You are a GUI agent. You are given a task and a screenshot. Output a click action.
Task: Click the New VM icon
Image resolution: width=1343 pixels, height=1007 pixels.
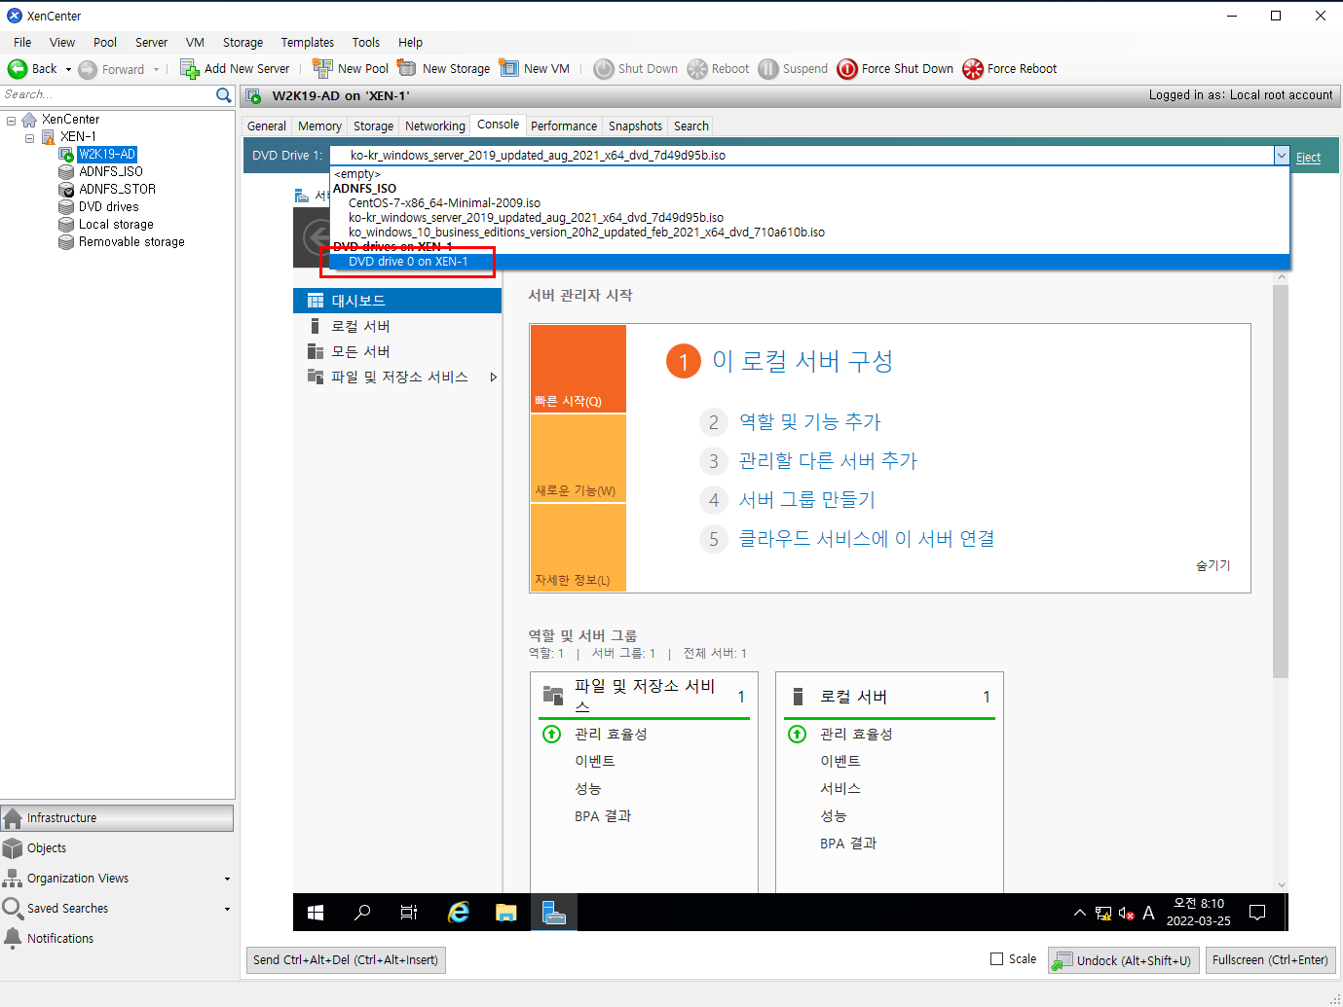[508, 68]
